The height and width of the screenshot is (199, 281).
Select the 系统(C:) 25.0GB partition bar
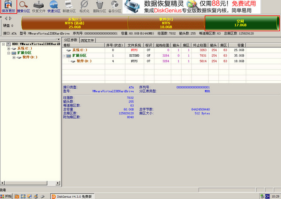(x=74, y=23)
